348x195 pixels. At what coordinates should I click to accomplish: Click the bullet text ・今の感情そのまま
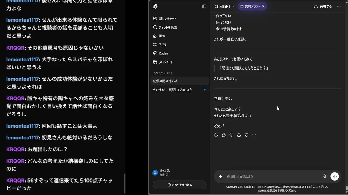[x=228, y=29]
